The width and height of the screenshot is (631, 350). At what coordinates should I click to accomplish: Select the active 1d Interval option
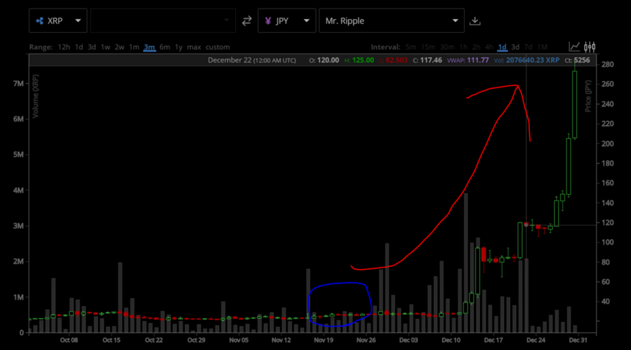502,47
